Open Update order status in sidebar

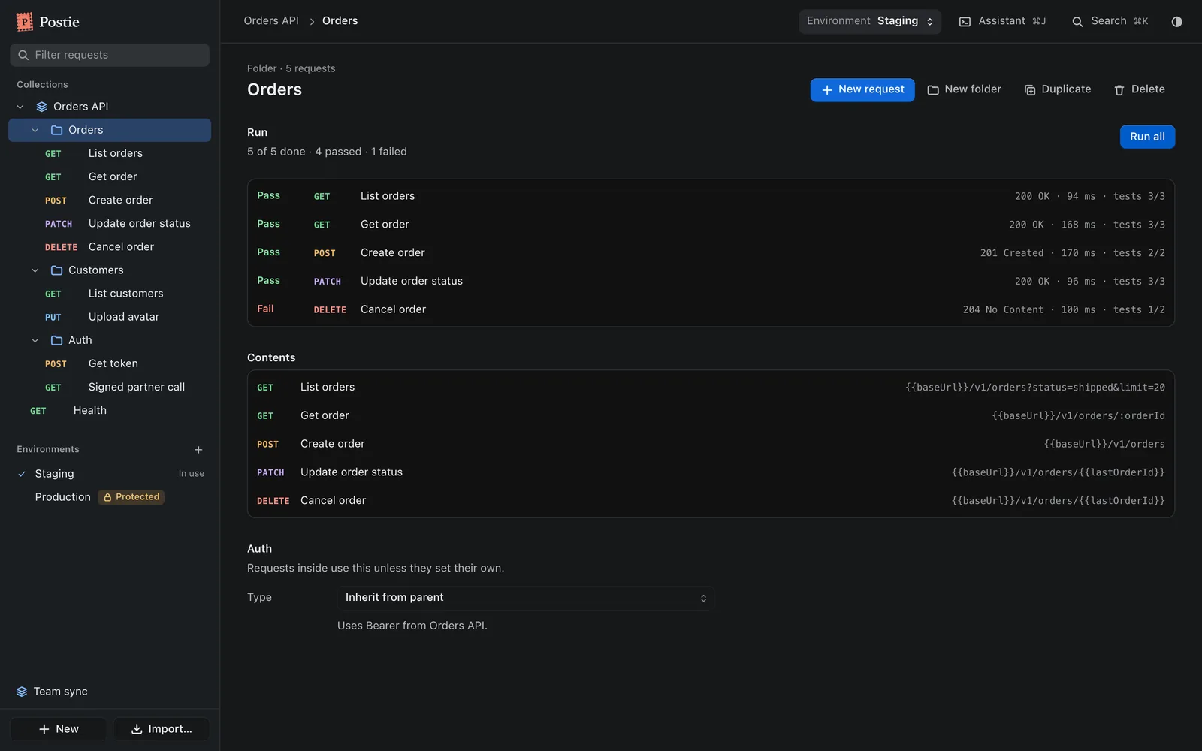110,224
